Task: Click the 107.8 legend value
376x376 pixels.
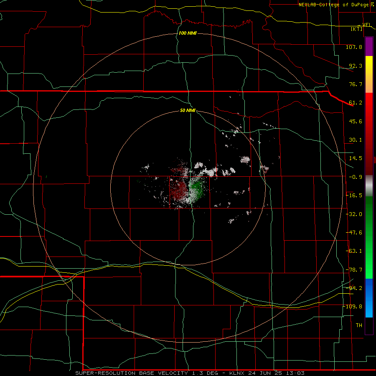Action: coord(354,47)
